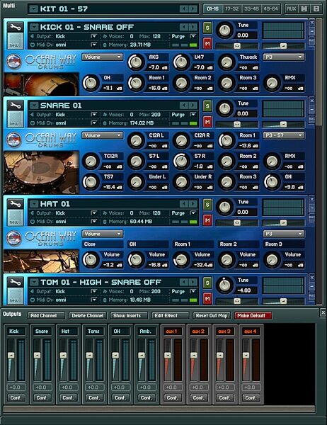327x425 pixels.
Task: Load previous instrument for KICK 01
Action: click(184, 27)
